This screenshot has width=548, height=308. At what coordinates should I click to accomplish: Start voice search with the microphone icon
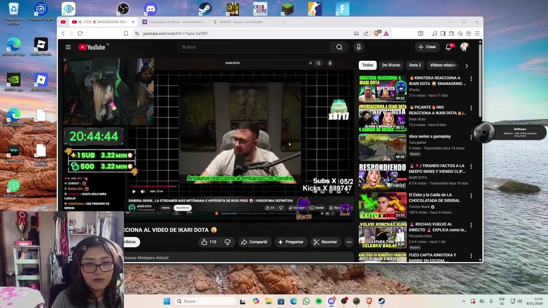[359, 47]
